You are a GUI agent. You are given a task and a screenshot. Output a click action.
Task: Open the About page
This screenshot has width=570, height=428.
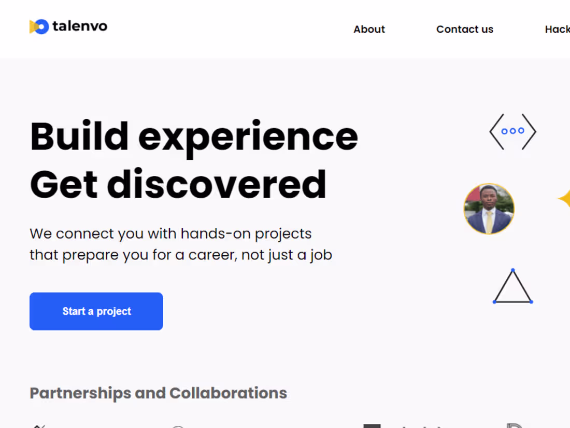pos(369,29)
